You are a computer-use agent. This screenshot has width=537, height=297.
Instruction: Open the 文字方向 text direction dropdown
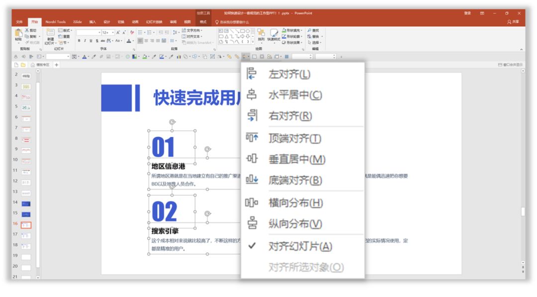tap(192, 30)
